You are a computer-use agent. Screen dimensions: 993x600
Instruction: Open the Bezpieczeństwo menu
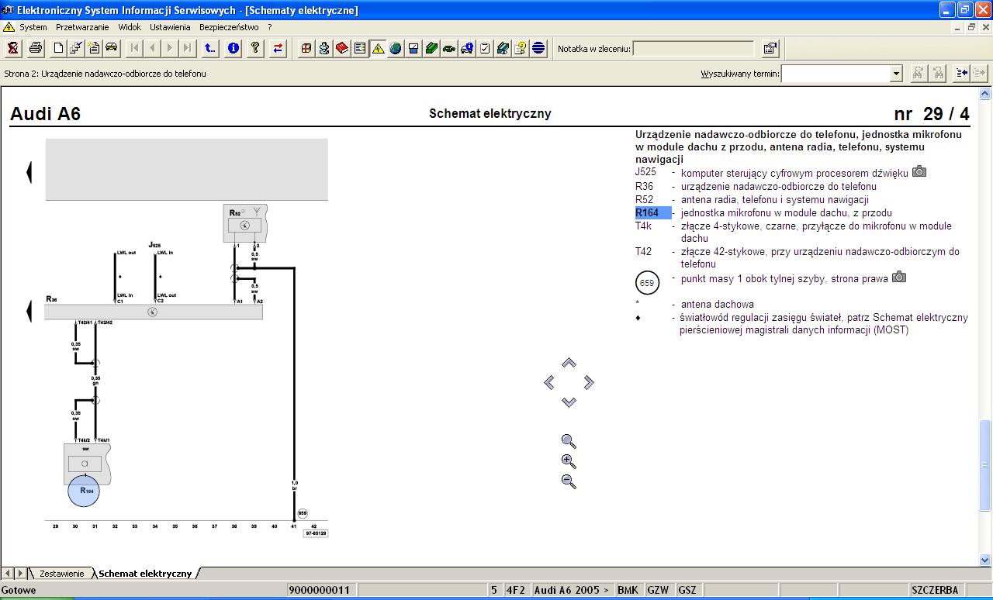(229, 27)
